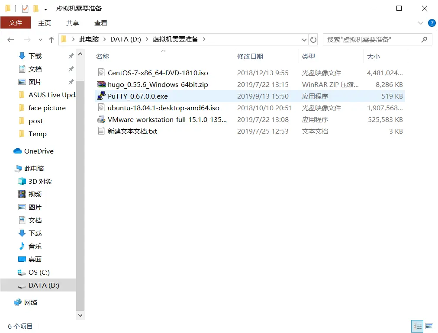Click 此电脑 in the address breadcrumb
Screen dimensions: 438x333
tap(89, 39)
